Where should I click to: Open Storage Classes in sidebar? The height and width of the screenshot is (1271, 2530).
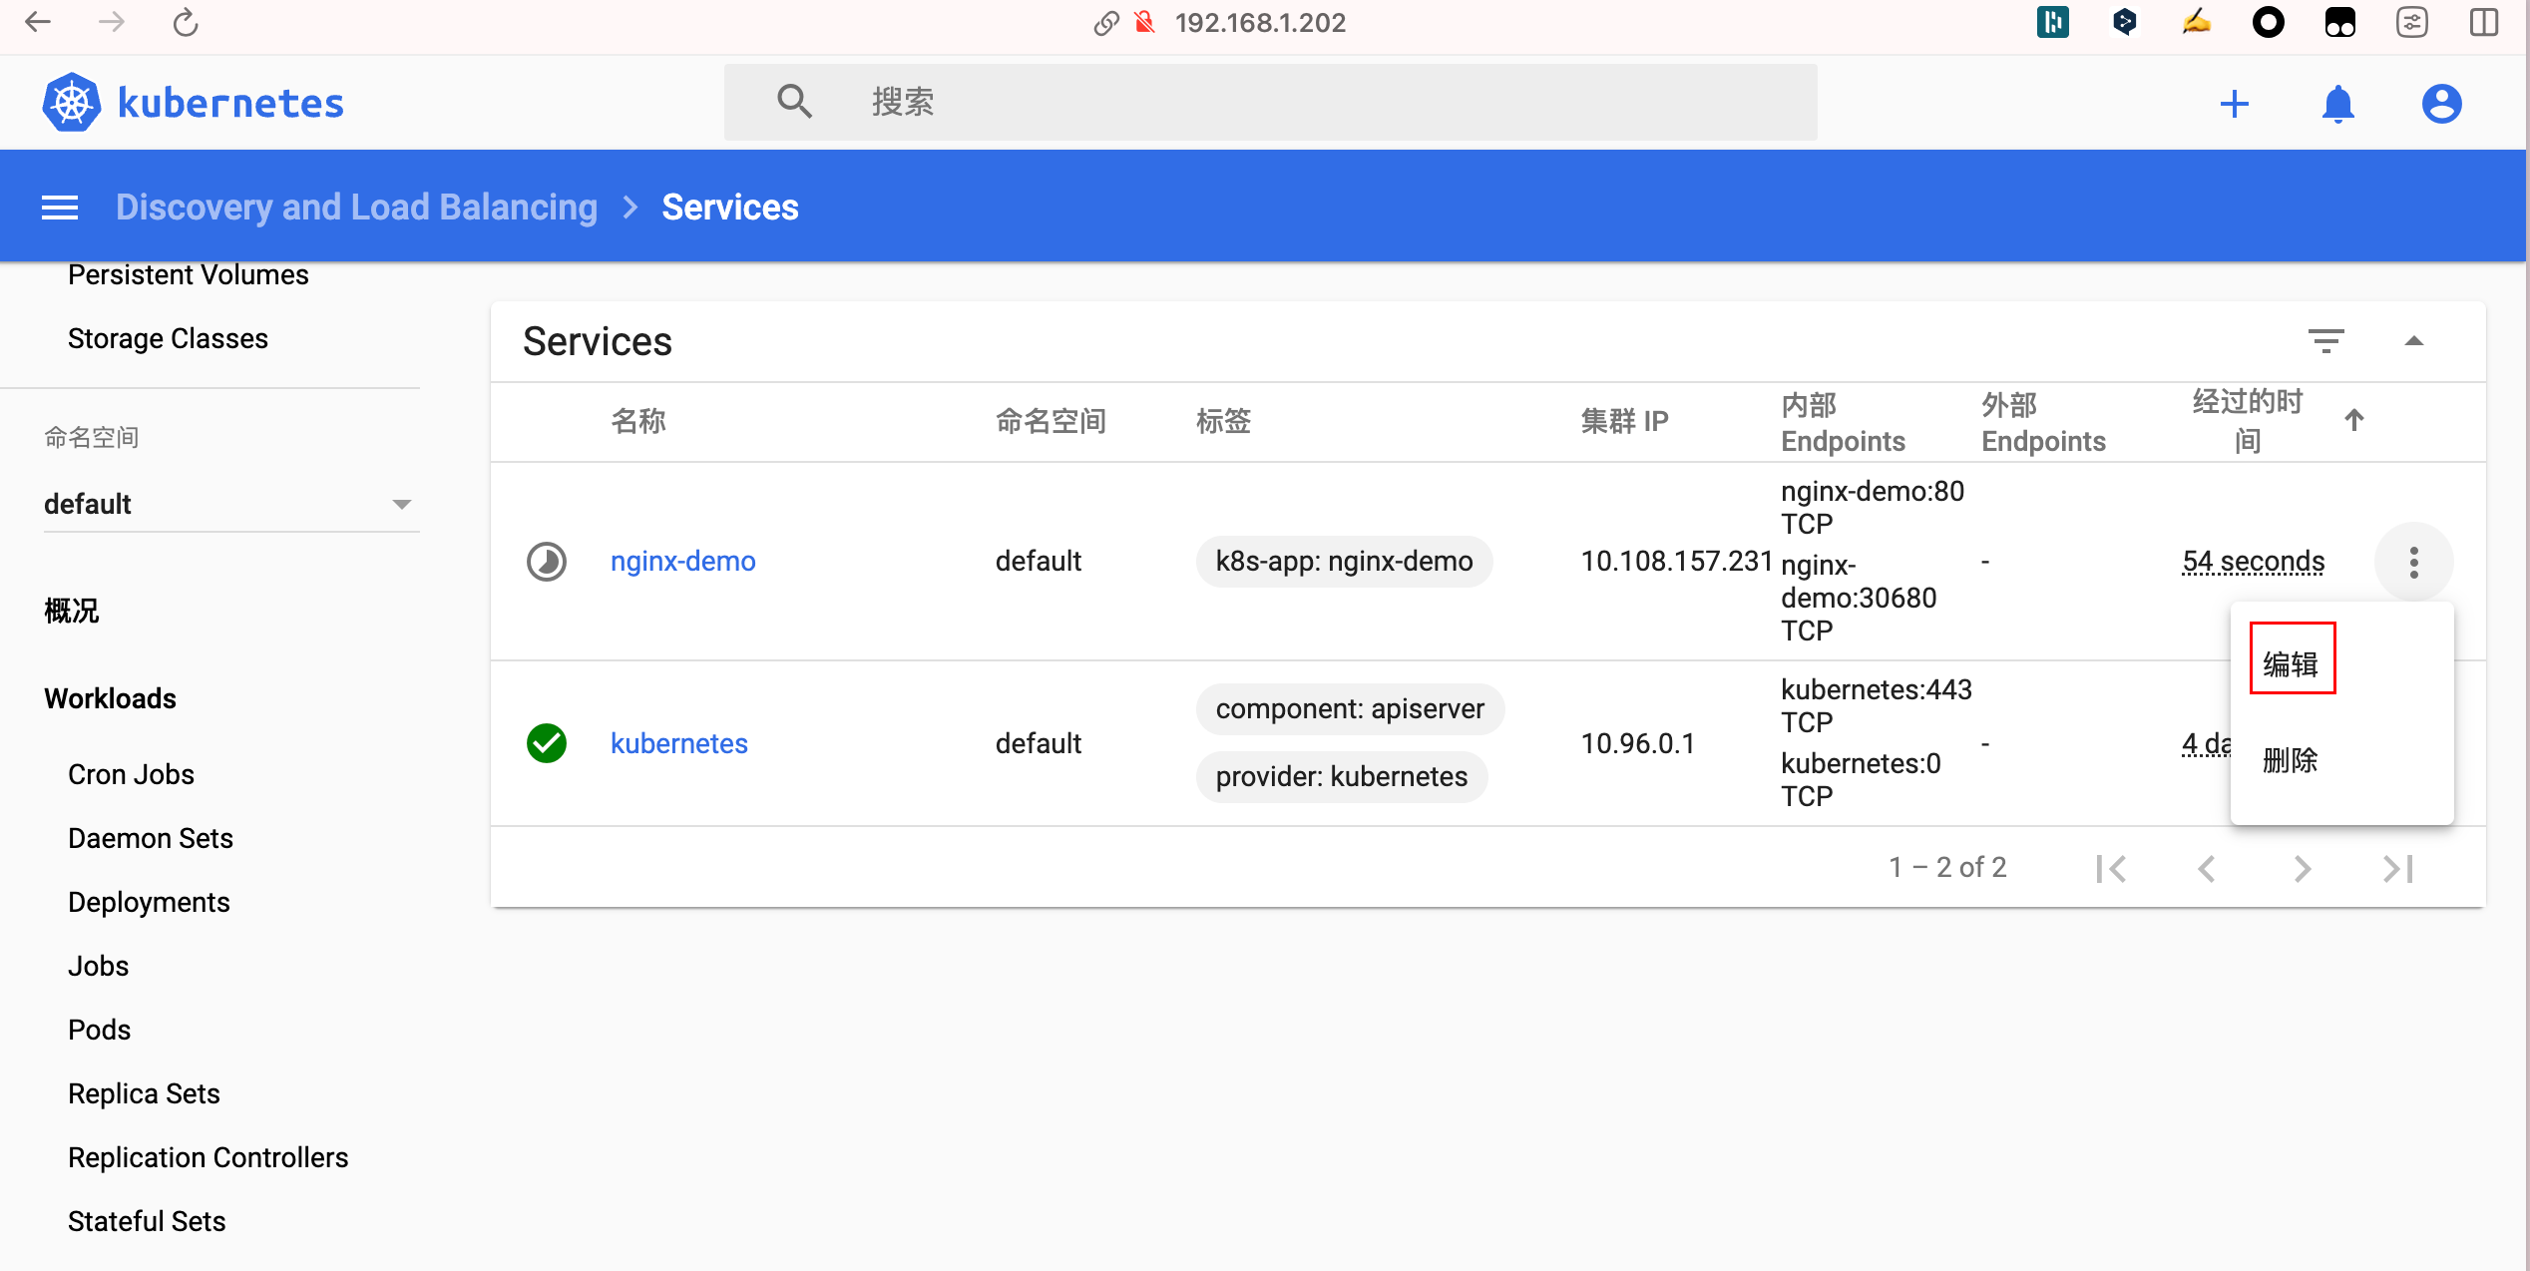[168, 338]
